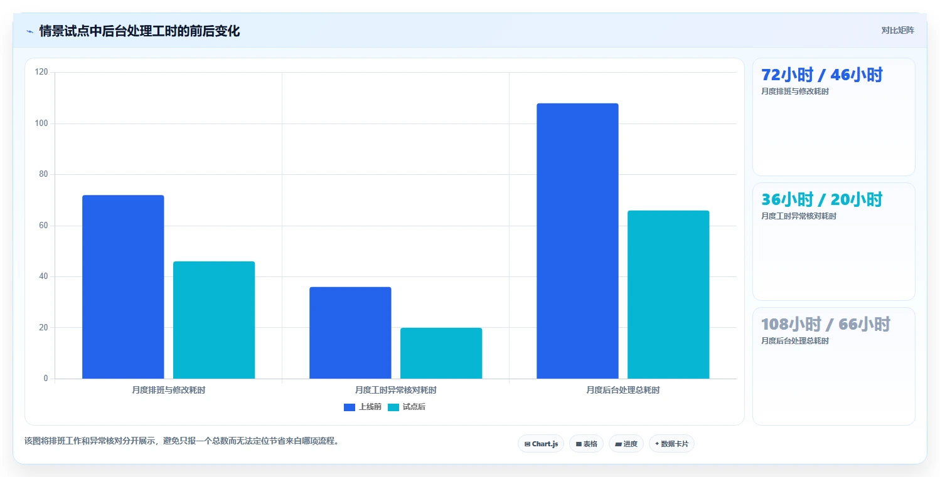Click the card caption 月度排班与修改耗时
The height and width of the screenshot is (477, 940).
coord(795,92)
